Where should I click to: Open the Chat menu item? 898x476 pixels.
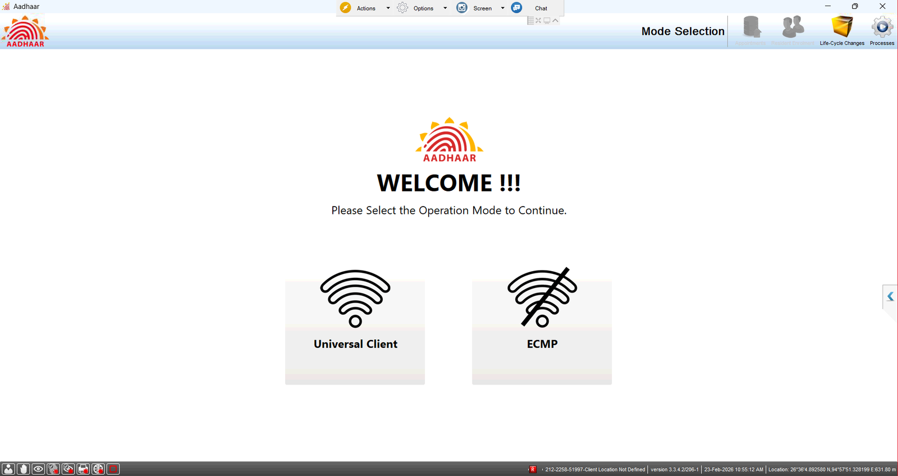[541, 8]
